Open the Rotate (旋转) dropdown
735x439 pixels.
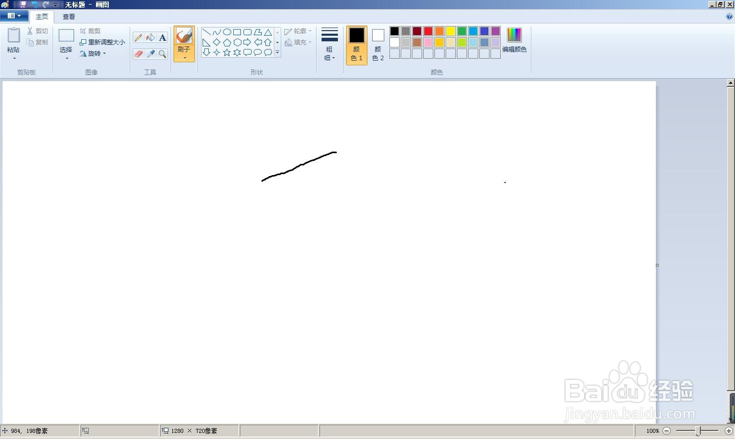[93, 53]
